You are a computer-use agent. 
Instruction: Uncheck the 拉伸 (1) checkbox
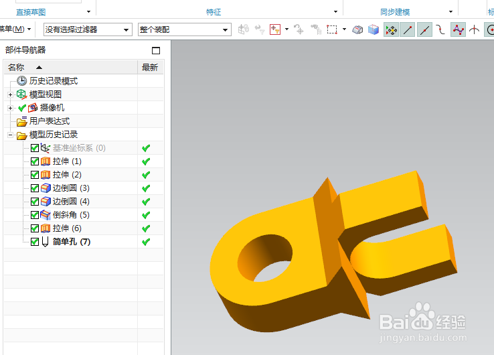[x=35, y=161]
